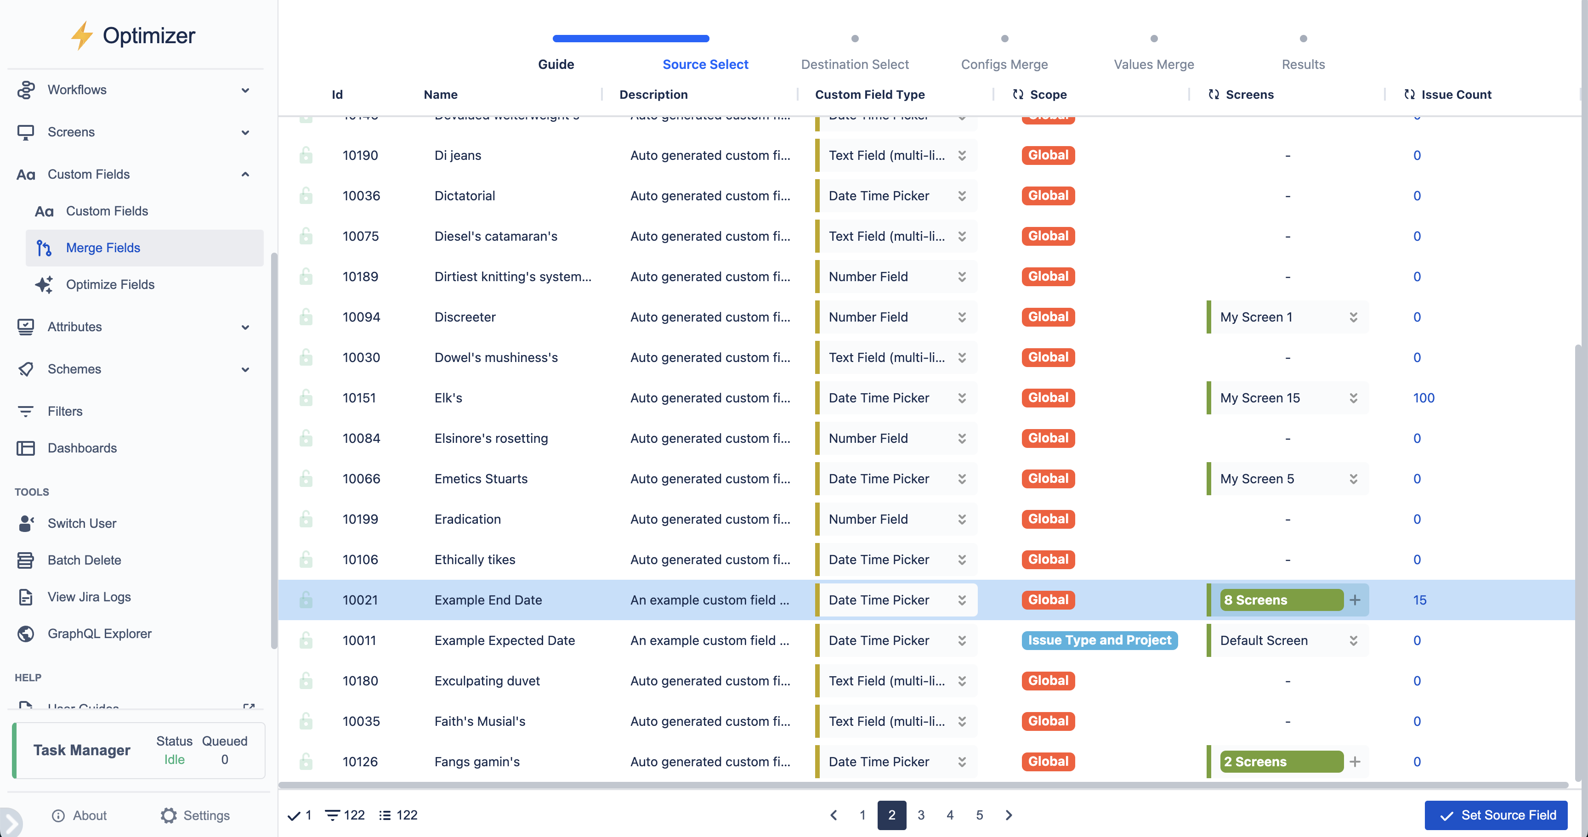Click the refresh icon beside Scope header
1588x837 pixels.
pos(1018,94)
